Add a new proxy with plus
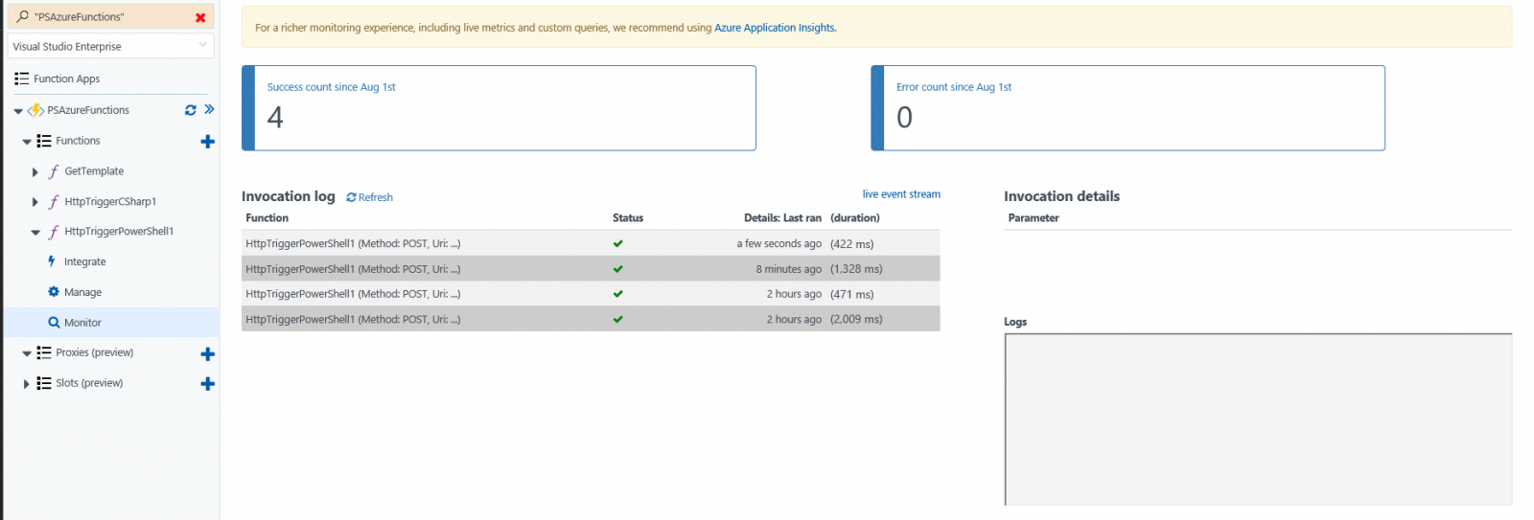 click(x=207, y=354)
